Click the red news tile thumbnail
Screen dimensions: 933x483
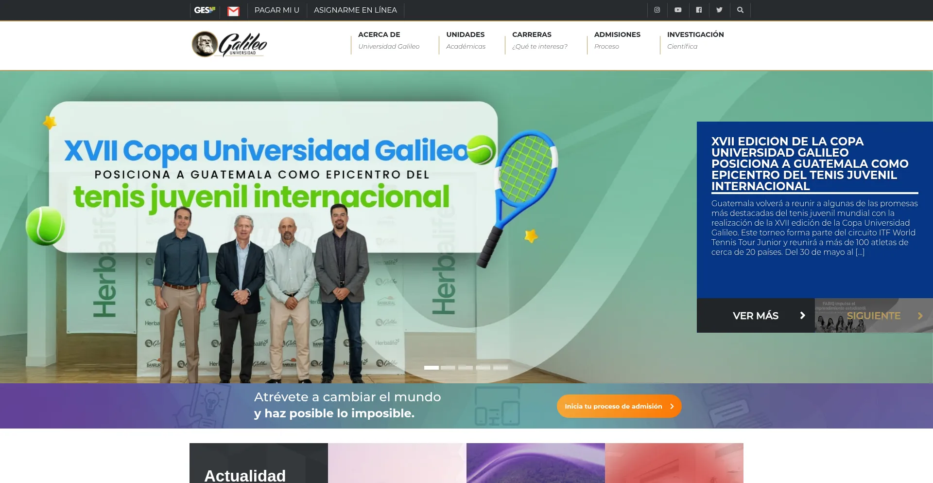[x=674, y=463]
